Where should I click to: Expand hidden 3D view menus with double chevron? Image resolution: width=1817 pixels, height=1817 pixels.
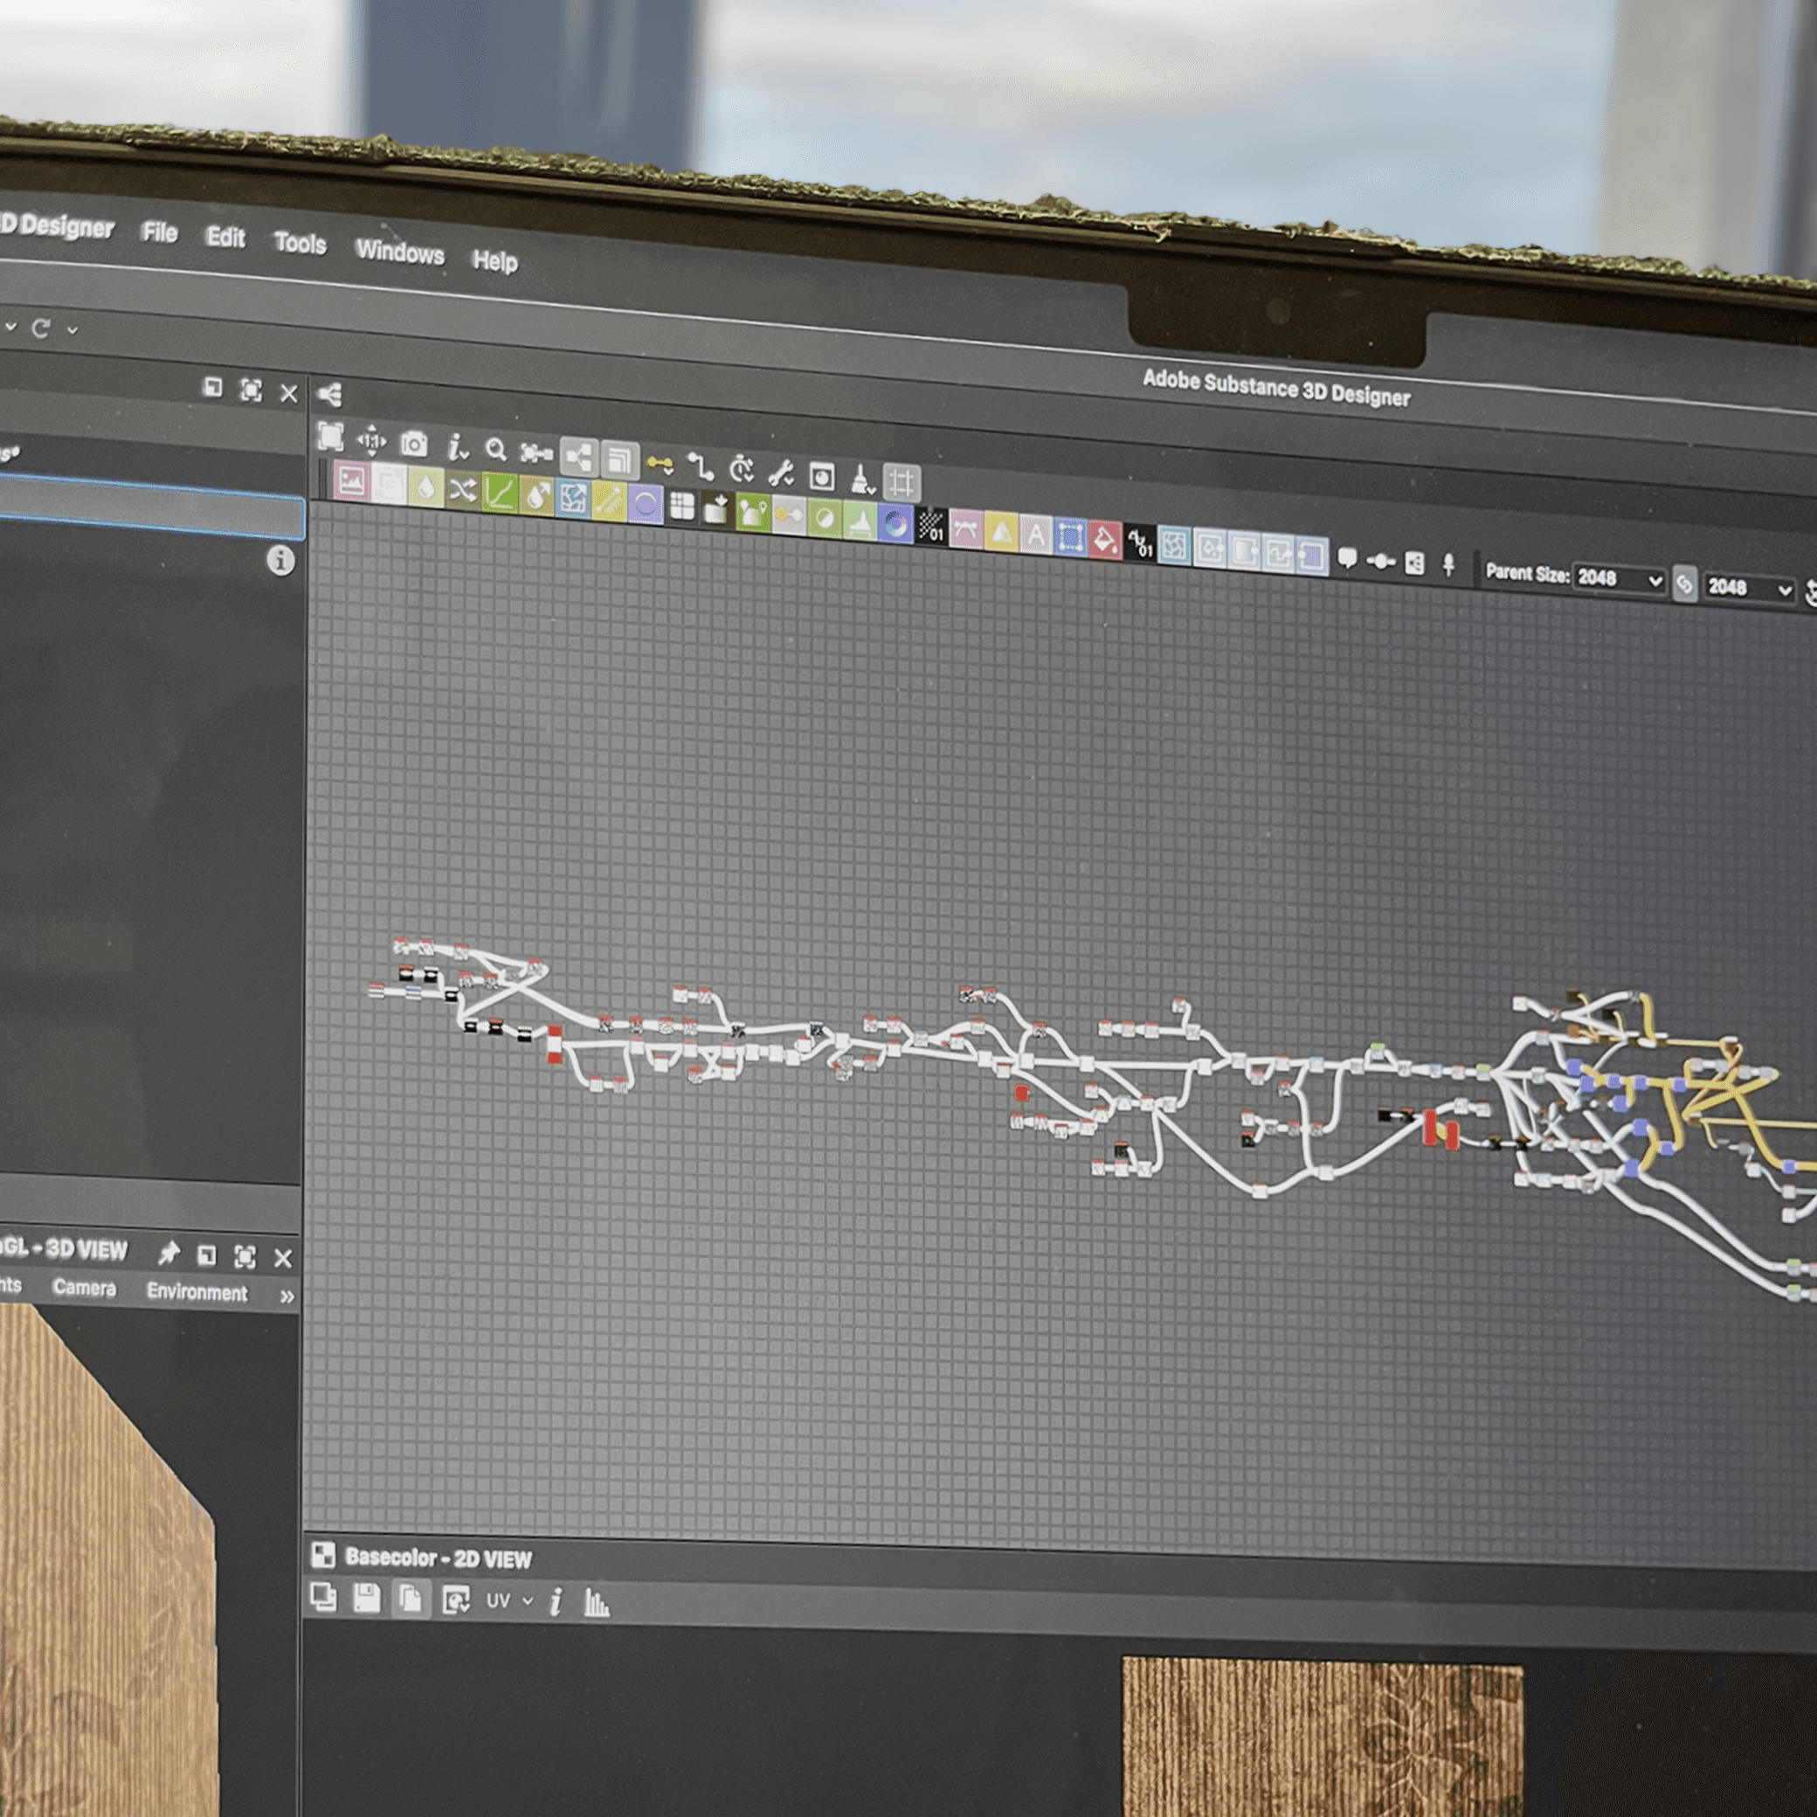pos(286,1297)
